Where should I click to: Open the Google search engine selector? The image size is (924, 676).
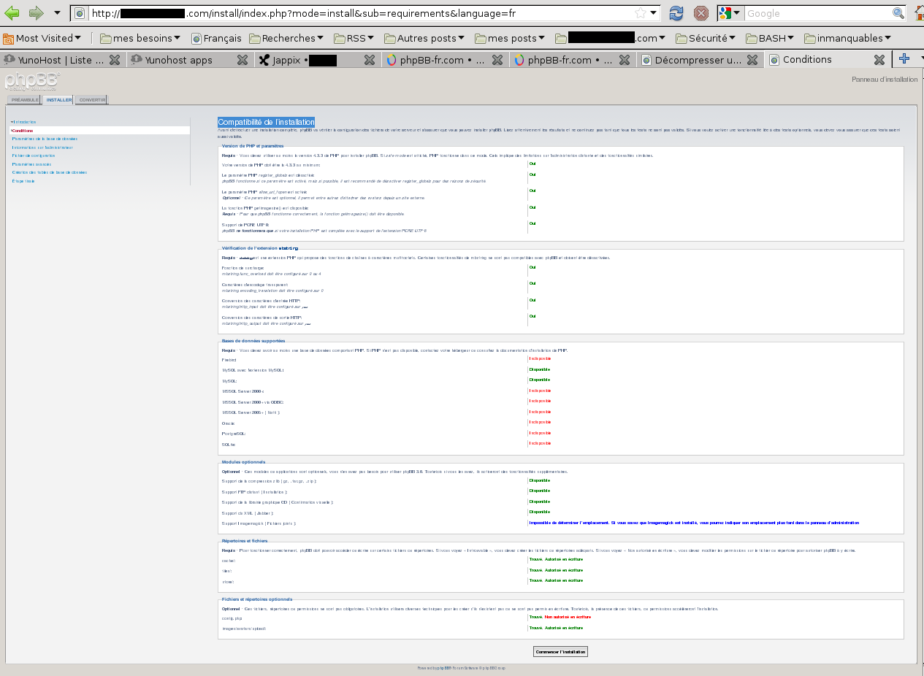pyautogui.click(x=730, y=13)
